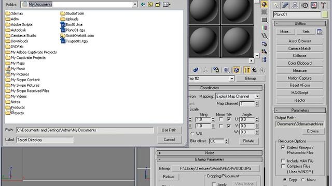Screen dimensions: 332x186
Task: Click the Path text field
Action: (85, 130)
